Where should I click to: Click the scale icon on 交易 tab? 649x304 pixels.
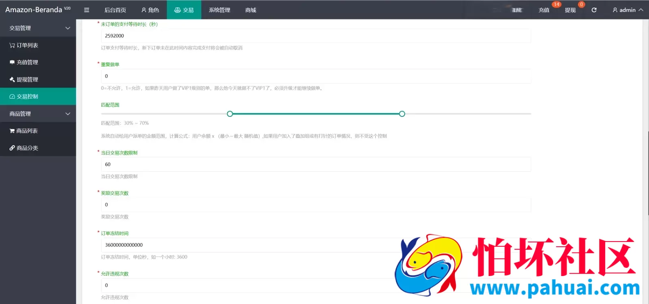coord(177,10)
